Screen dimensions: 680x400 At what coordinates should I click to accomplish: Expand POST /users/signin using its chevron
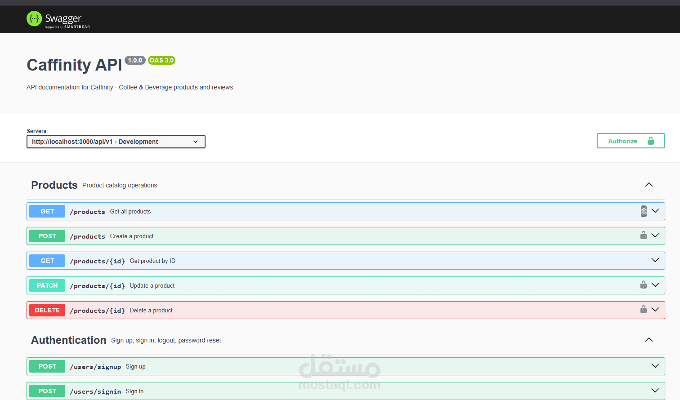point(655,391)
